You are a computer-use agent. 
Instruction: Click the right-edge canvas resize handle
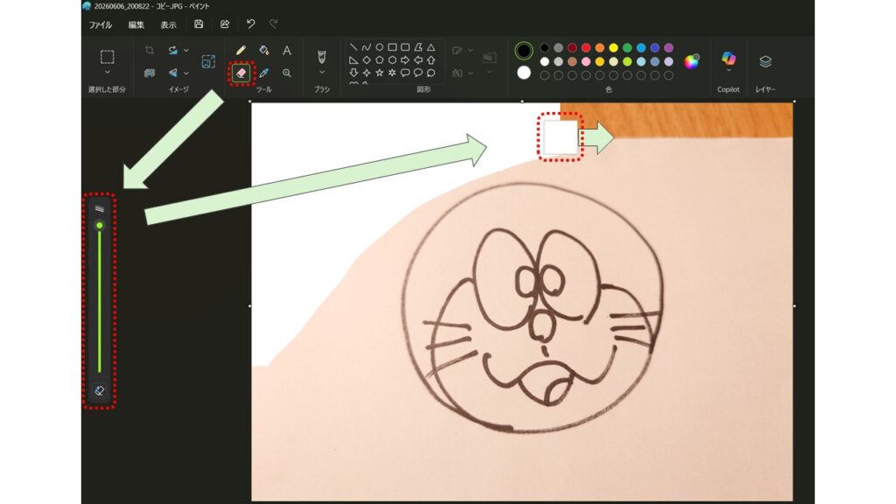pos(794,305)
